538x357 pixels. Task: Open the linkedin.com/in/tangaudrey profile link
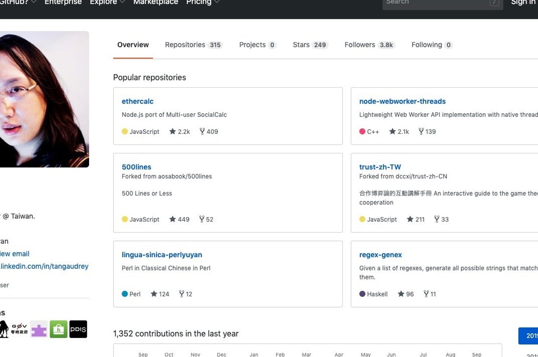coord(44,266)
